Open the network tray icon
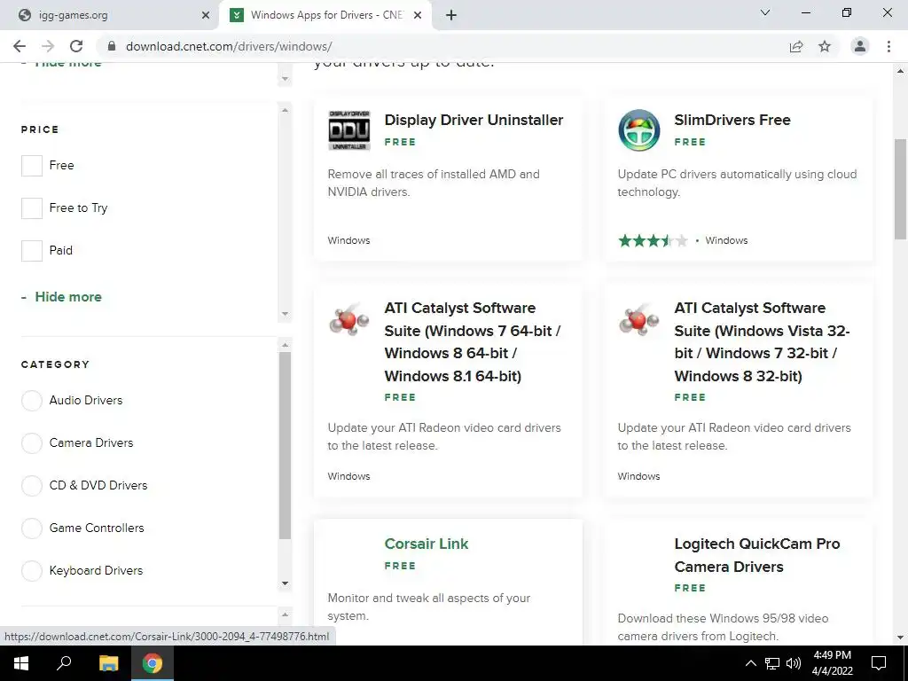 click(x=772, y=663)
